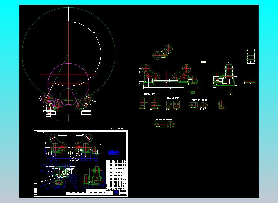Click the v=4044mm/min text above the sheet

[117, 128]
